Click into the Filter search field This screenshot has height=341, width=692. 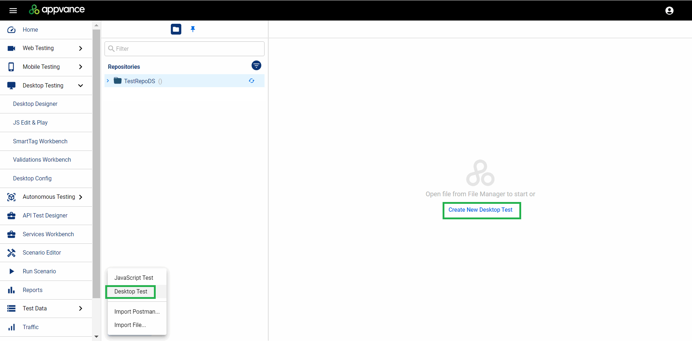pos(187,49)
